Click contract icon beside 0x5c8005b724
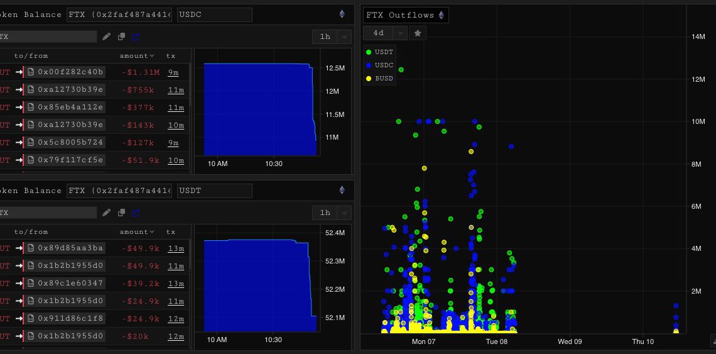 coord(31,142)
